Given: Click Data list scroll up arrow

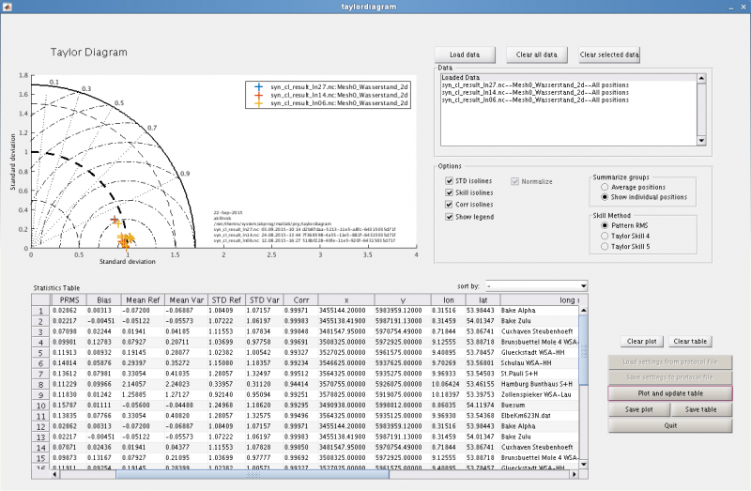Looking at the screenshot, I should [701, 78].
